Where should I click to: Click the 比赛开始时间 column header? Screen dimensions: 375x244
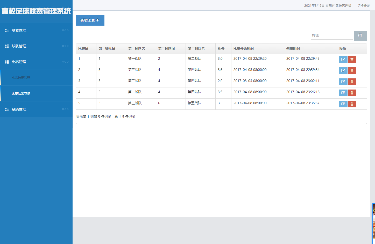click(243, 49)
